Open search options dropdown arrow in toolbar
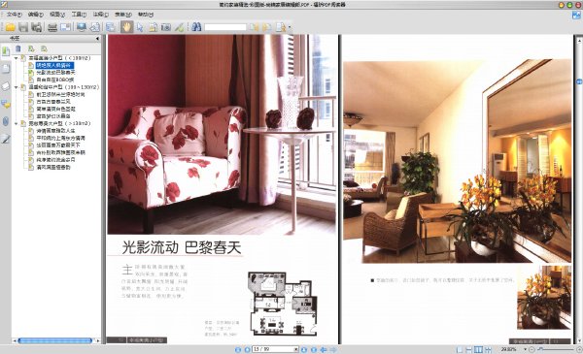This screenshot has width=583, height=354. pos(290,27)
